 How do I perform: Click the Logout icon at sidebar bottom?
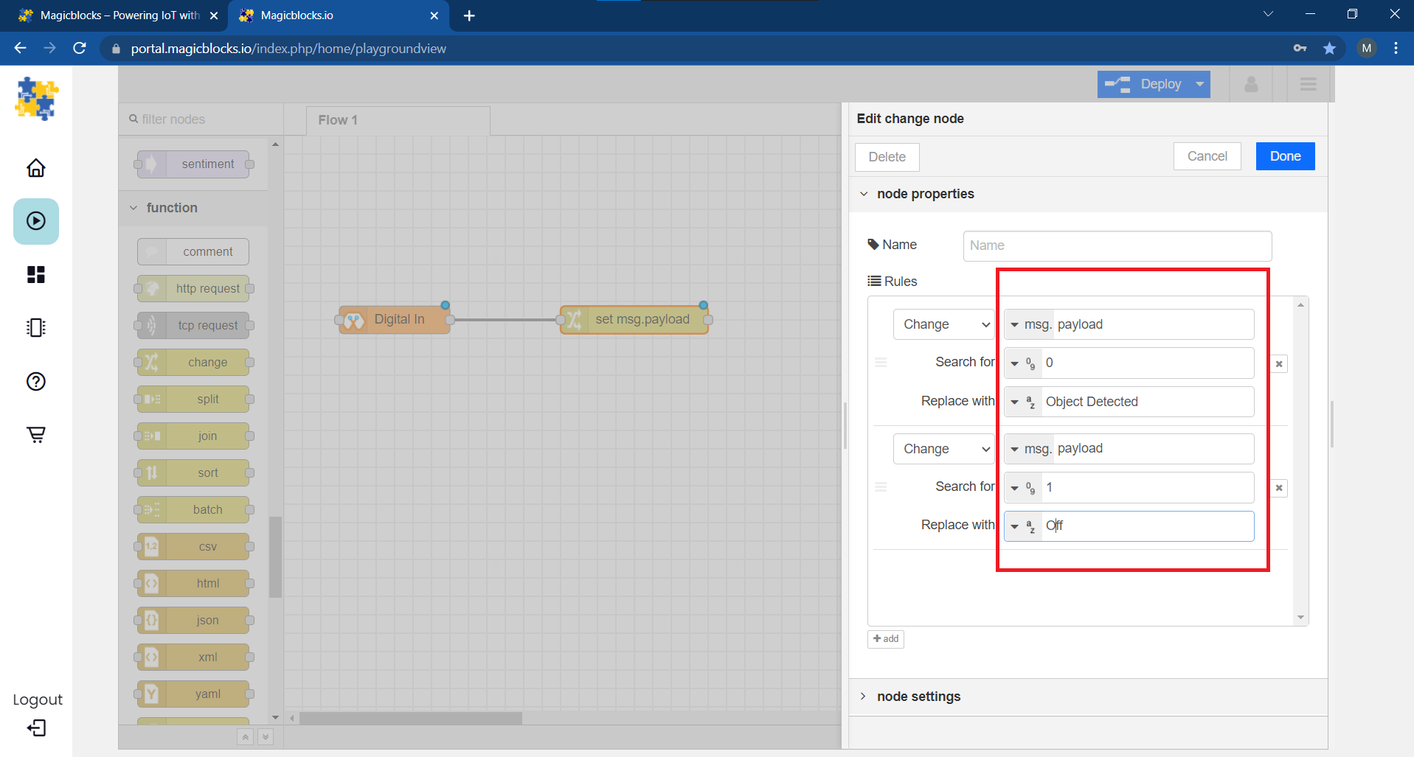[x=35, y=728]
